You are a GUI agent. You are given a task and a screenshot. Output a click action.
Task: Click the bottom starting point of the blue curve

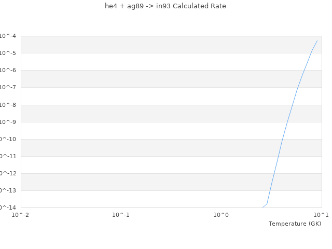point(263,207)
